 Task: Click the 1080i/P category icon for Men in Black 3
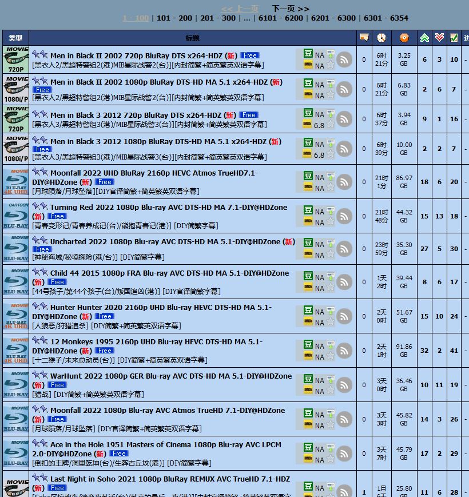click(x=15, y=149)
